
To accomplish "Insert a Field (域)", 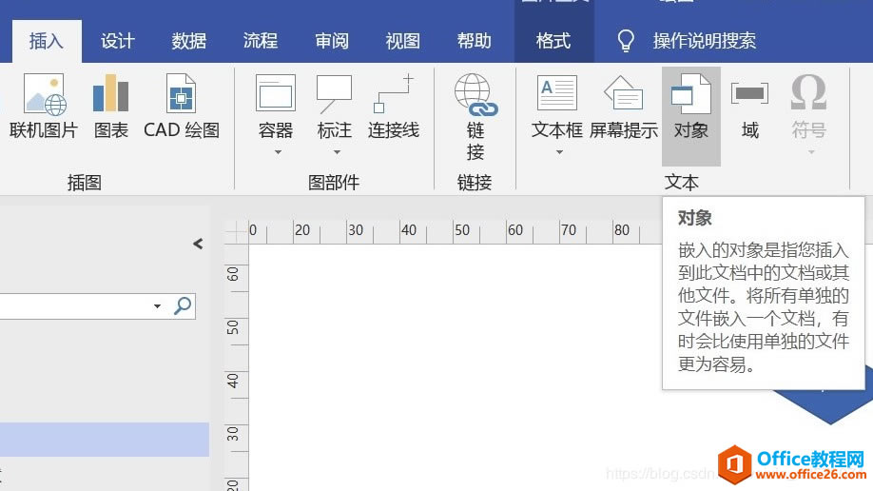I will click(750, 107).
